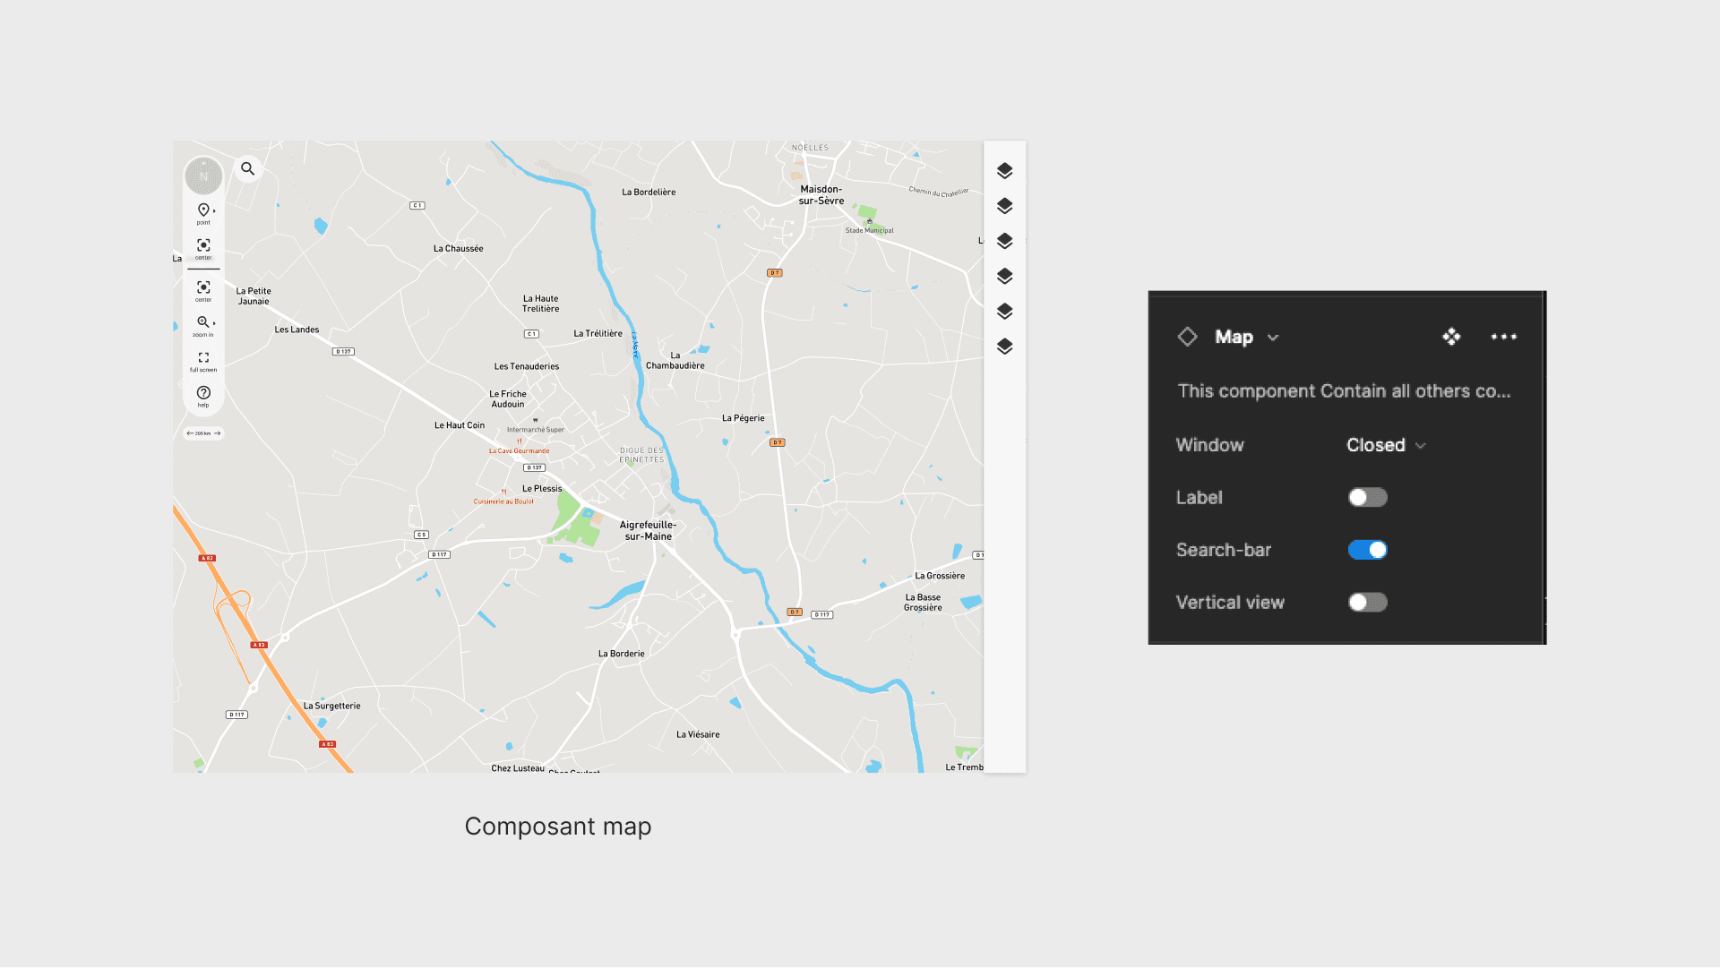This screenshot has width=1720, height=968.
Task: Open the three-dots more options menu
Action: pyautogui.click(x=1503, y=337)
